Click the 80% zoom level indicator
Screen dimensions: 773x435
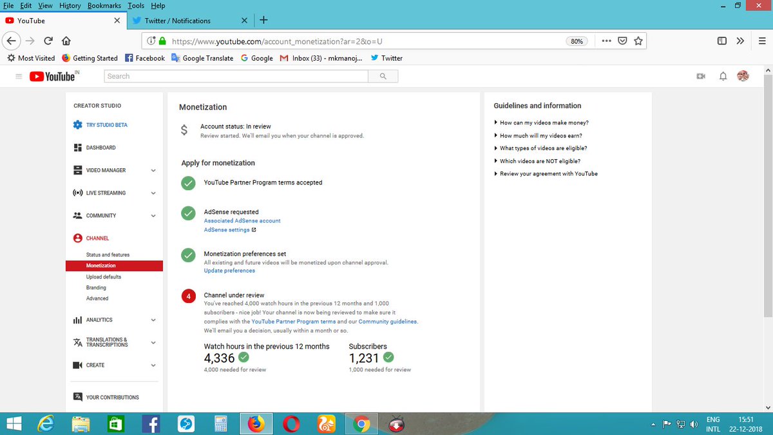tap(577, 41)
